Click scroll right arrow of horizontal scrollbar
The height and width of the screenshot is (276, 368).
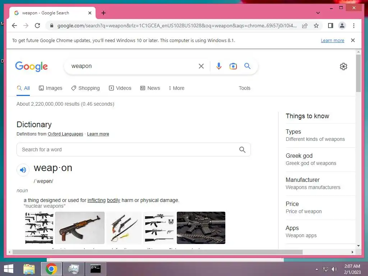[352, 252]
